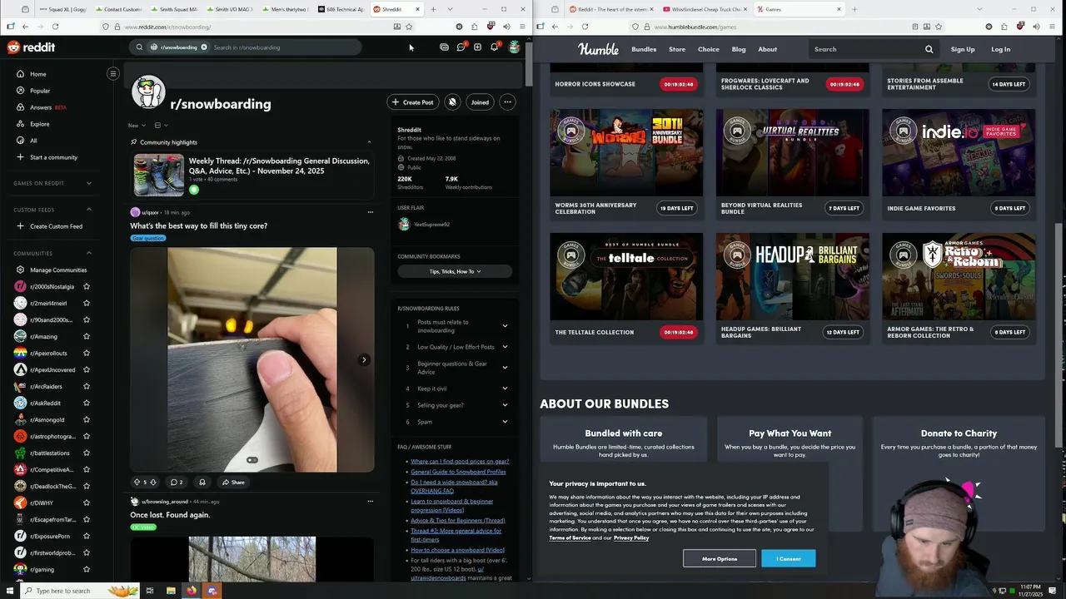This screenshot has height=599, width=1066.
Task: Open the Humble logo homepage
Action: 598,49
